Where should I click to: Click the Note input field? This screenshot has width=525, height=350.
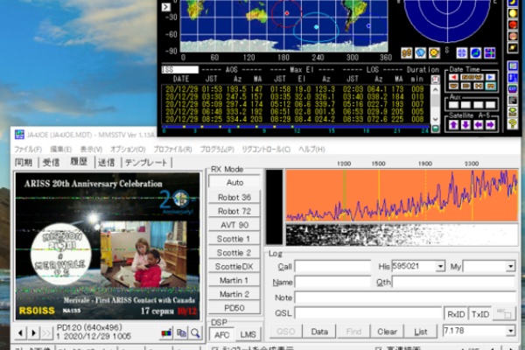point(405,297)
